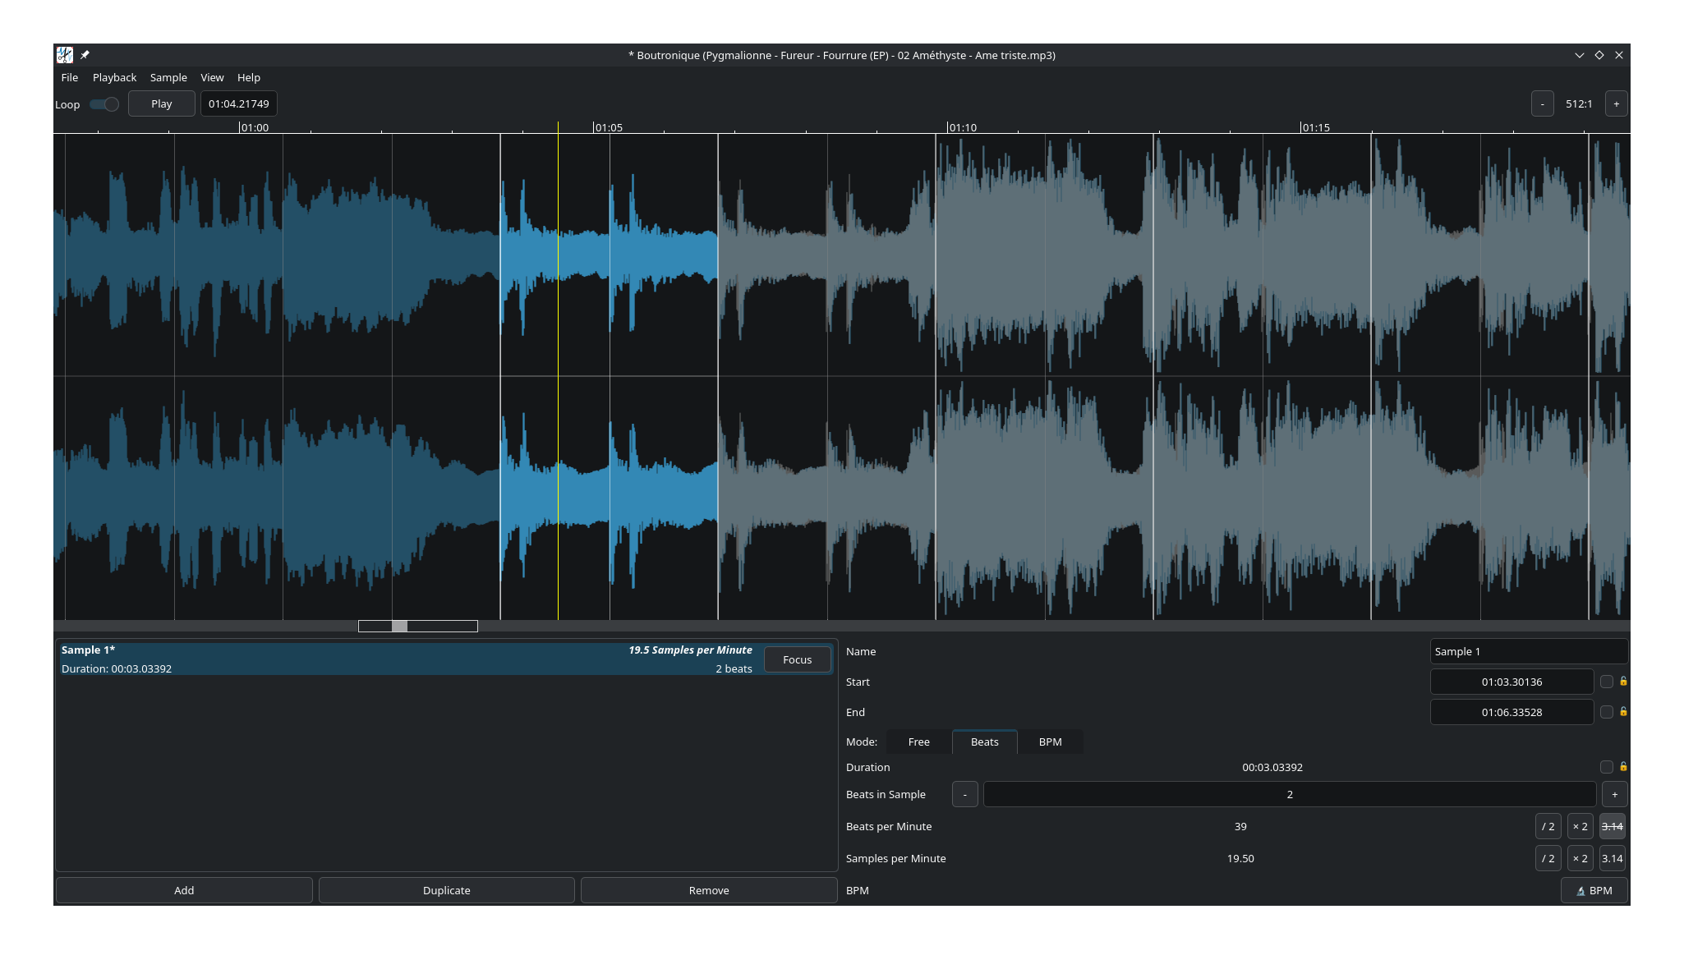Click the chevron icon in the title bar
Image resolution: width=1684 pixels, height=969 pixels.
pyautogui.click(x=1580, y=54)
